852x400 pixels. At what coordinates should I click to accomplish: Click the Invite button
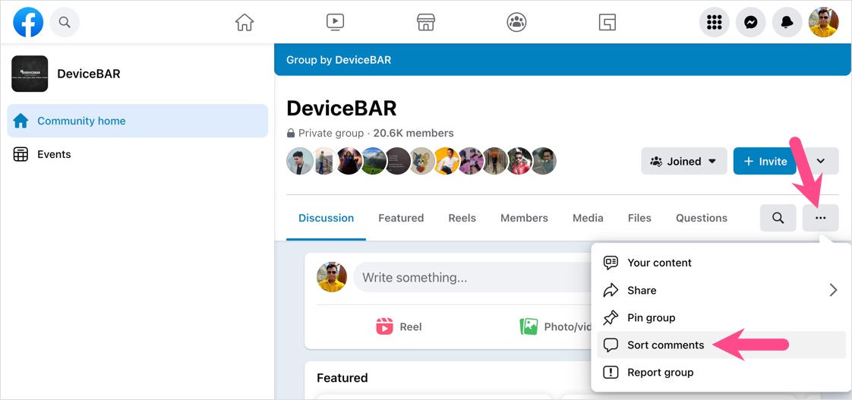(x=765, y=161)
